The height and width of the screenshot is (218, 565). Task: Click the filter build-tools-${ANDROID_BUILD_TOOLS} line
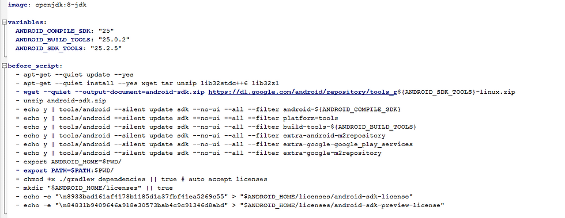tap(216, 127)
